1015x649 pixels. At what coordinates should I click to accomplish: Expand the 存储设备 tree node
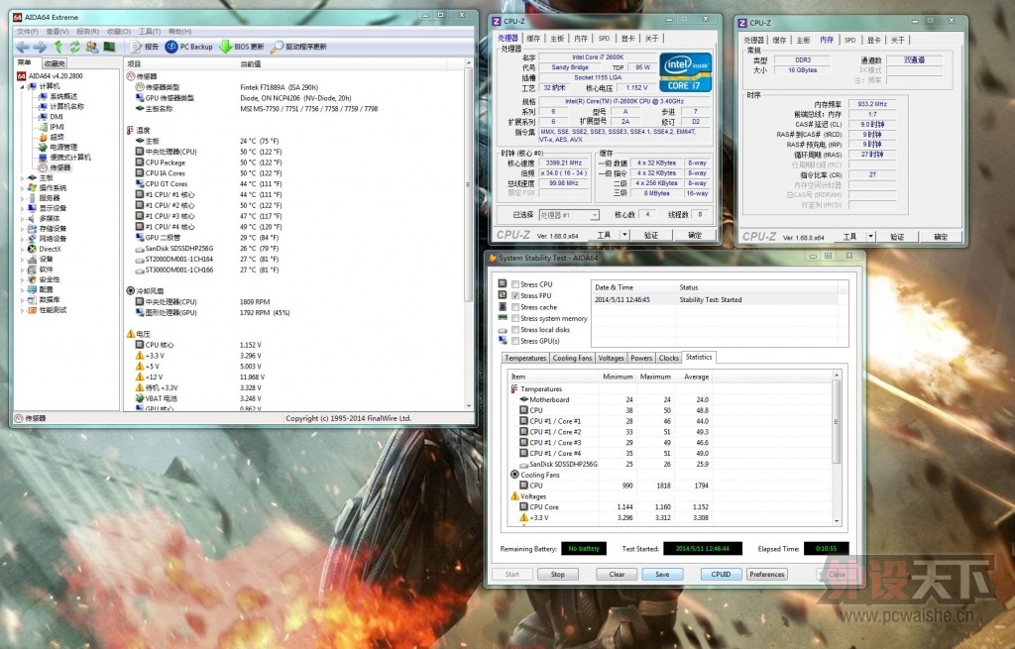pos(22,229)
